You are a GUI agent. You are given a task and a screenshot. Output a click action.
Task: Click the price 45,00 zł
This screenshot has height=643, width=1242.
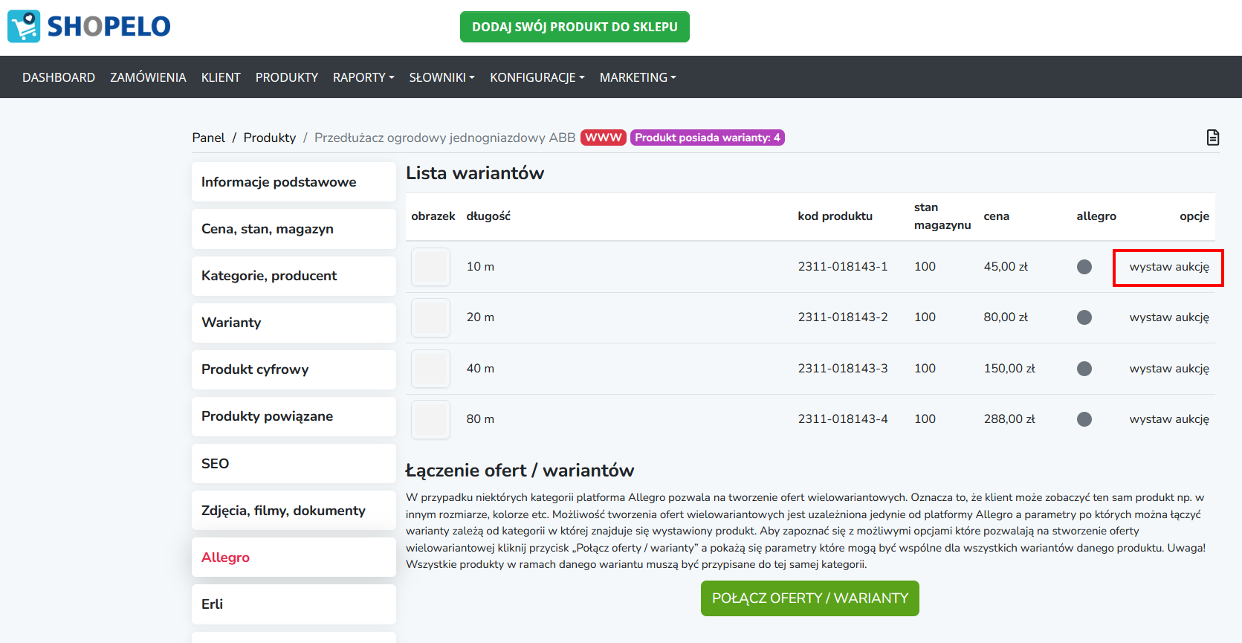1006,267
